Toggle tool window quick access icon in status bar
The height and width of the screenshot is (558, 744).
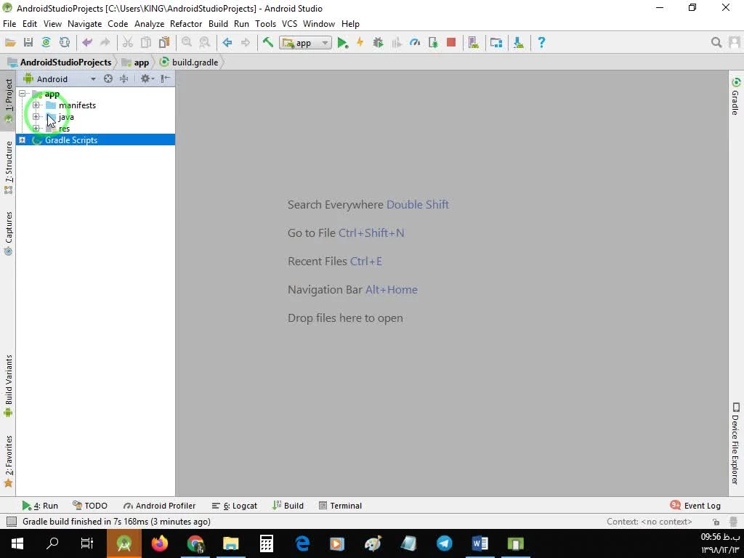pos(12,522)
